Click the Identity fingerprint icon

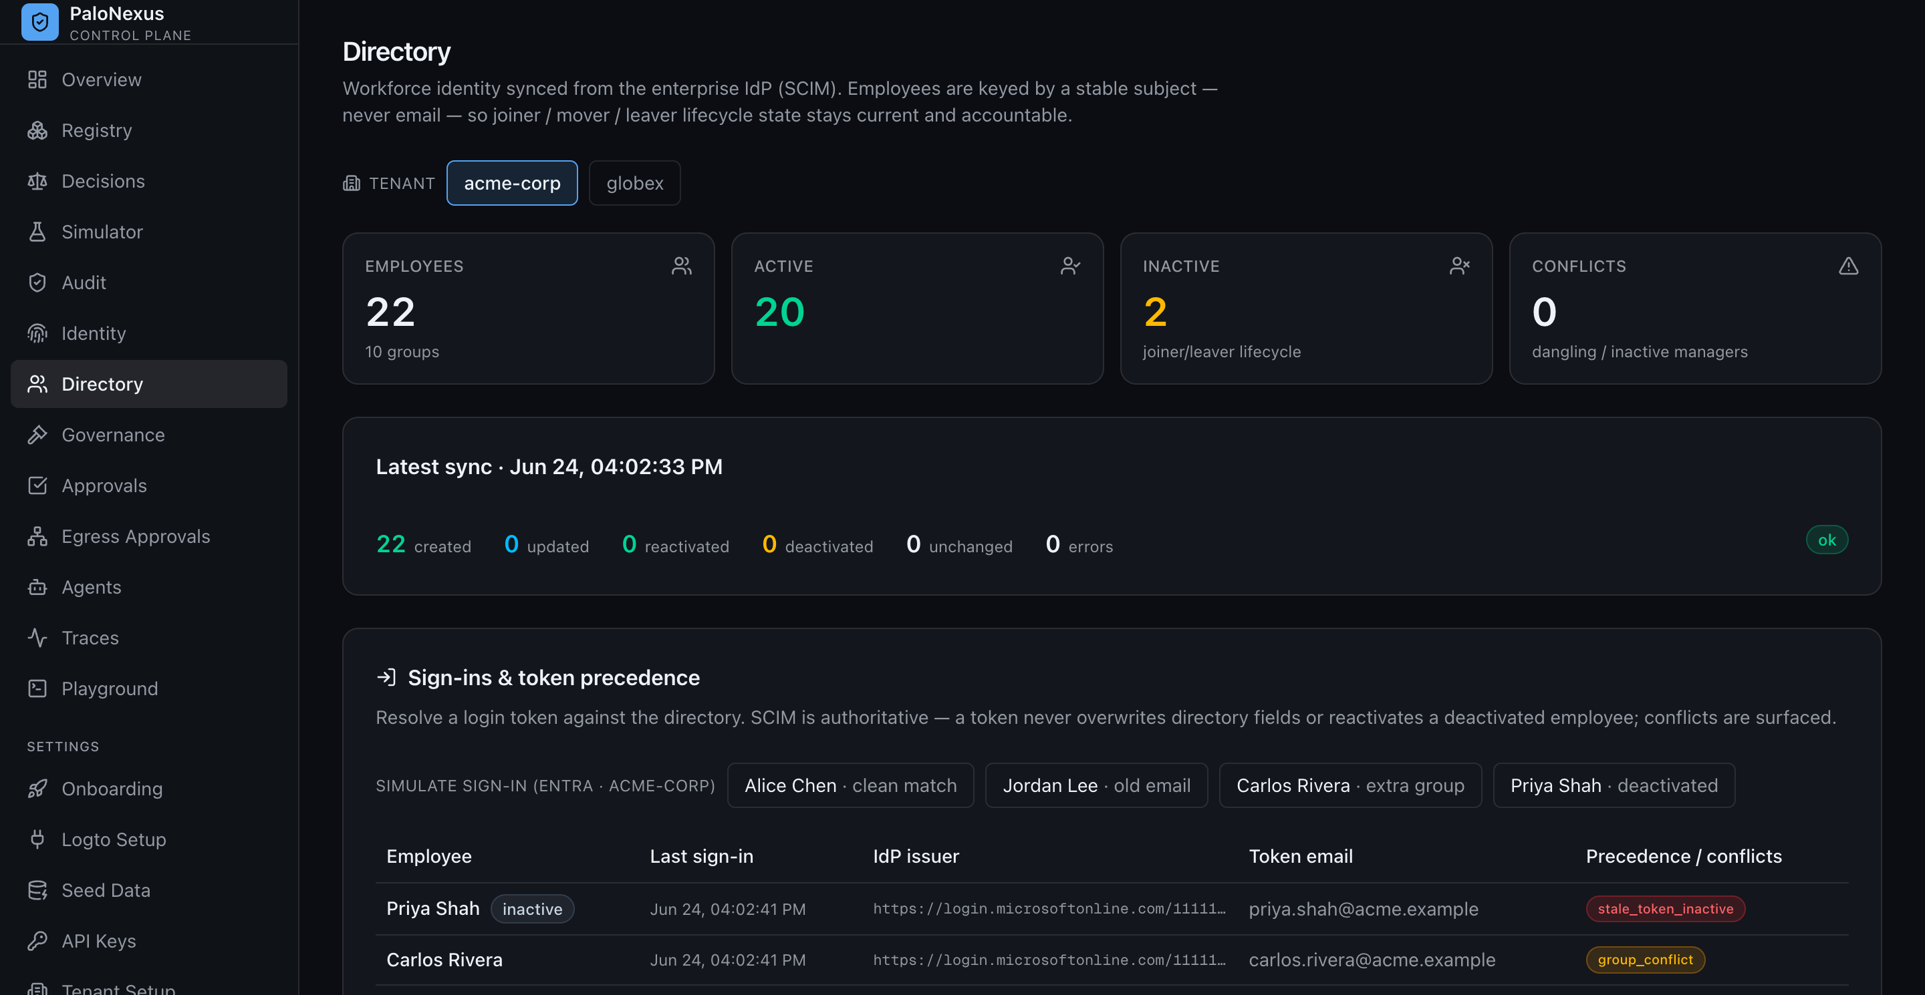(x=37, y=334)
